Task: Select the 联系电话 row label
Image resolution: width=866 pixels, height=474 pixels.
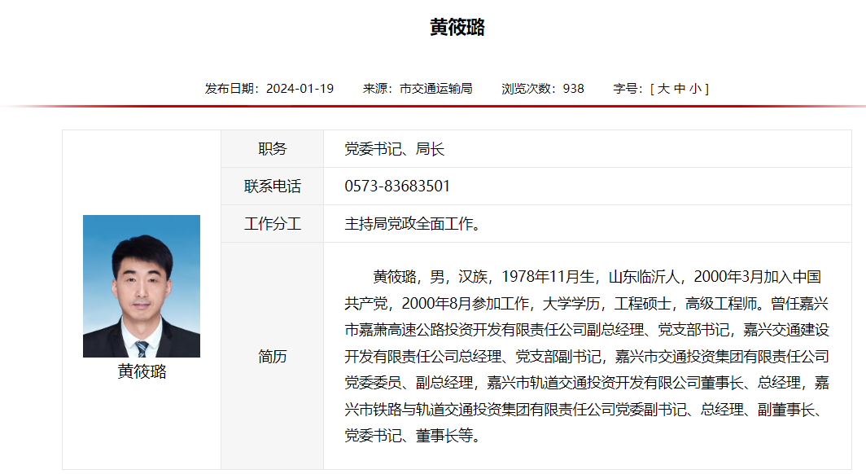Action: [x=273, y=187]
